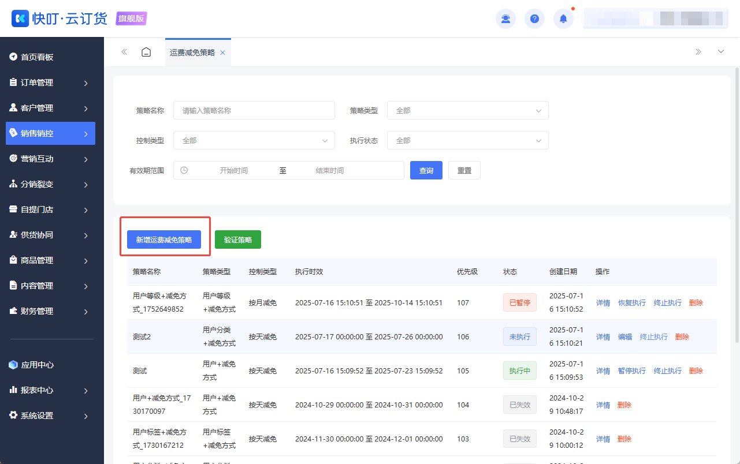Expand the 分销裂变 submenu arrow
740x464 pixels.
click(85, 185)
